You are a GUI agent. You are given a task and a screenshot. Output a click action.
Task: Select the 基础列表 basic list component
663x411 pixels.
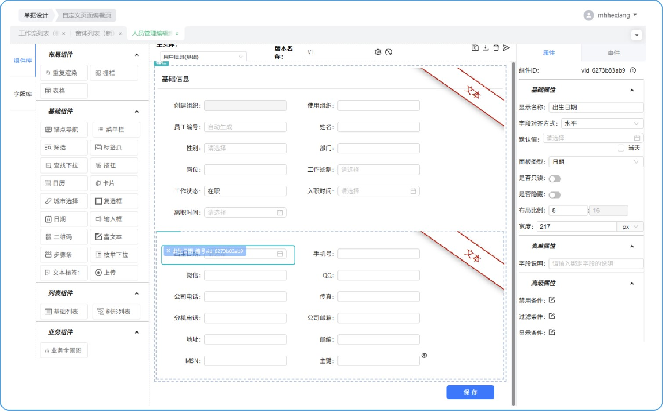click(x=64, y=312)
